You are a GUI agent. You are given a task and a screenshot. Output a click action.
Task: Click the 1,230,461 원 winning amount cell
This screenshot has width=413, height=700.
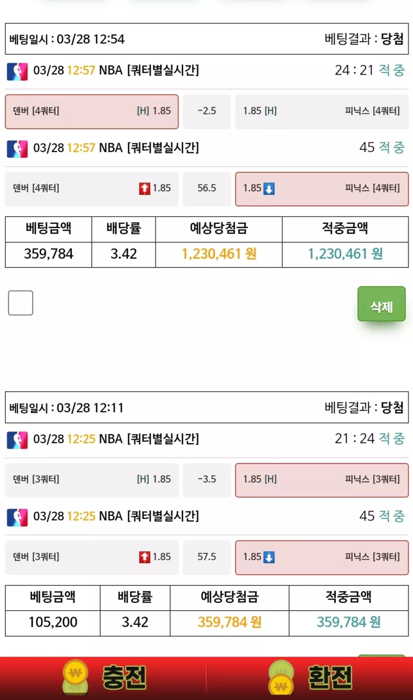[345, 254]
